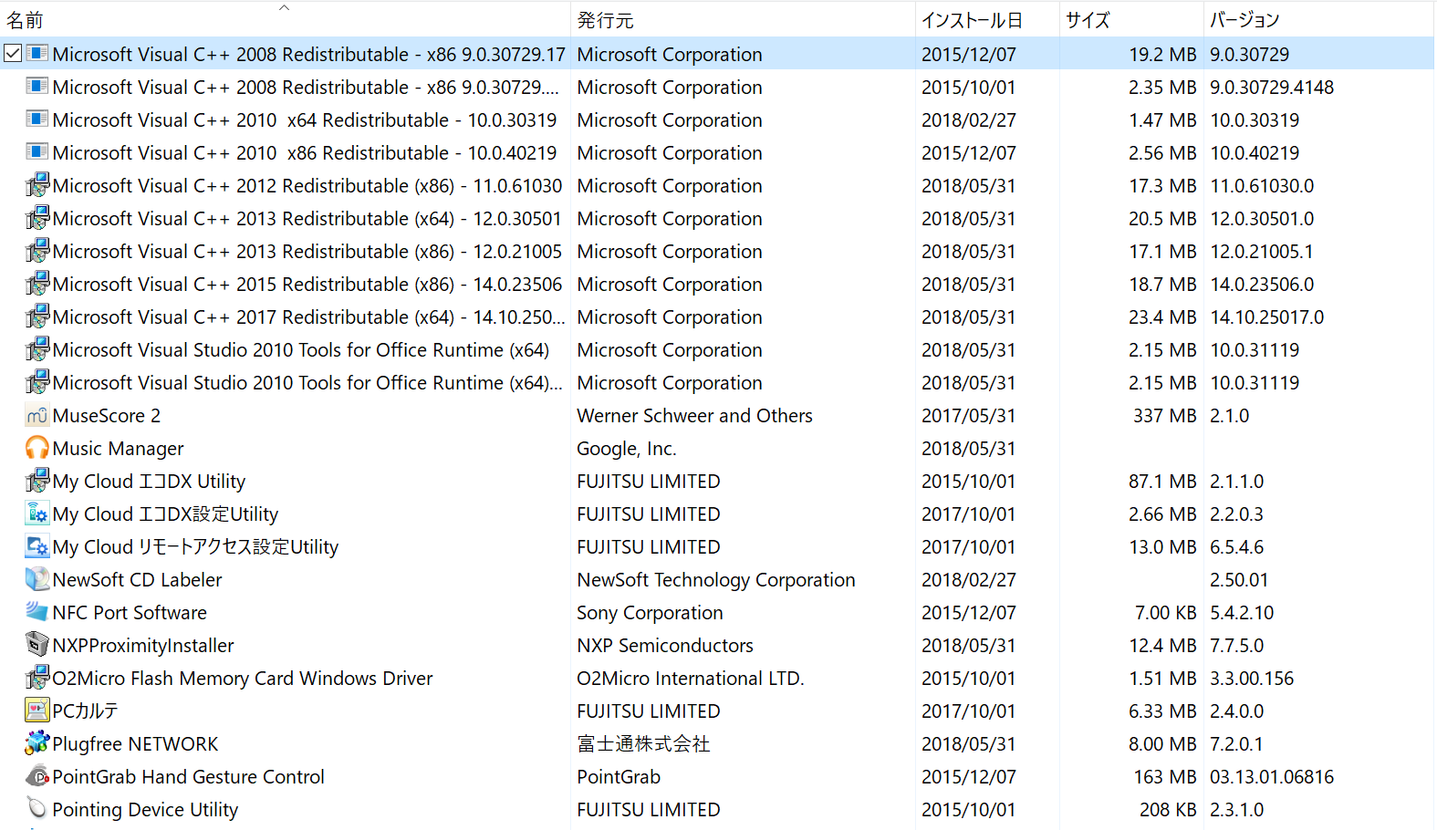This screenshot has height=830, width=1437.
Task: Select O2Micro Flash Memory Card Windows Driver
Action: tap(243, 679)
